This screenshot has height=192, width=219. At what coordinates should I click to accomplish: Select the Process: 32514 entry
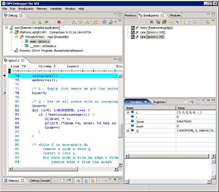point(51,50)
